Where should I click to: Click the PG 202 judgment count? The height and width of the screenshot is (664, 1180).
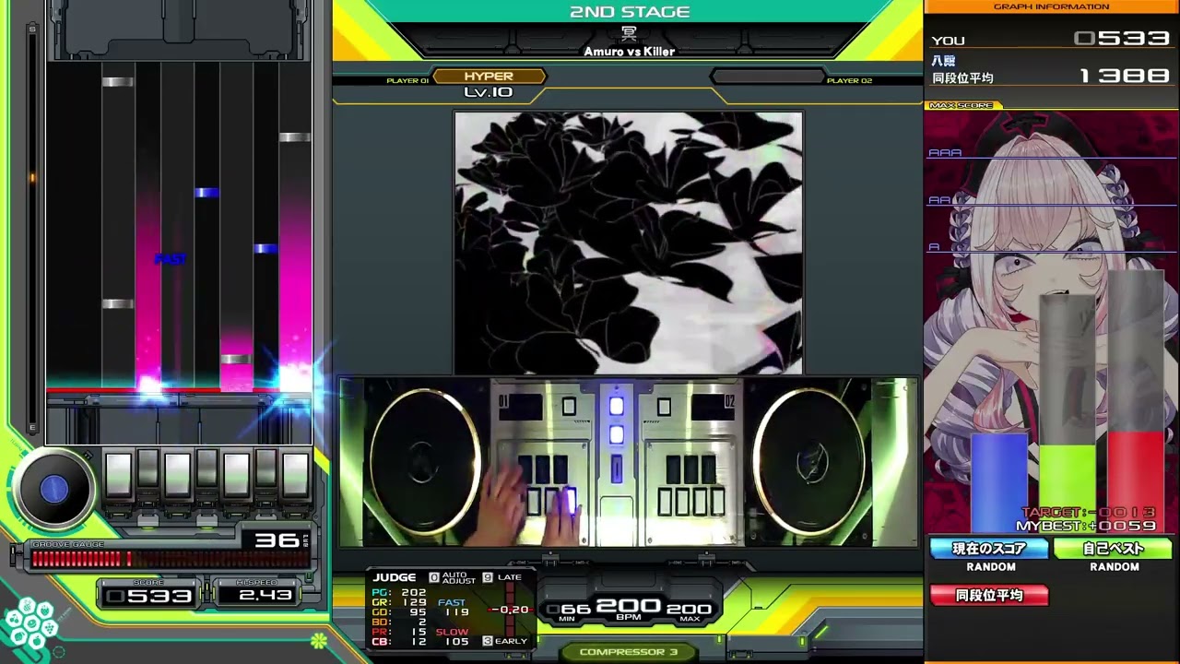click(x=399, y=592)
